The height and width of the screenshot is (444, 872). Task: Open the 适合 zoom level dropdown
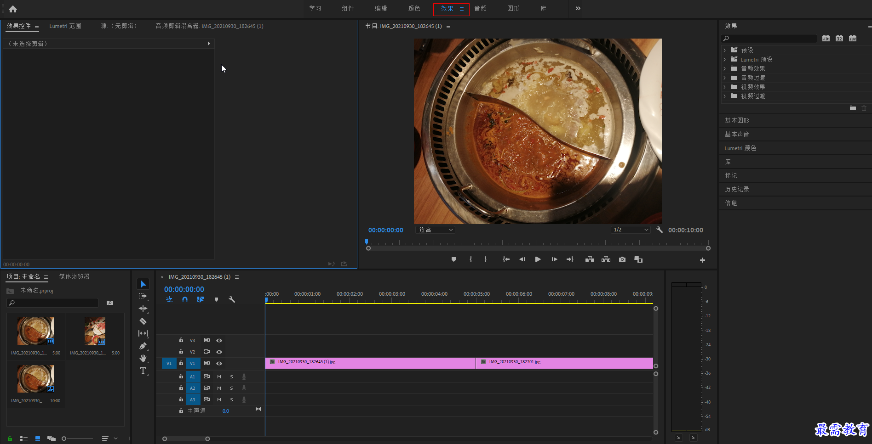pos(435,230)
